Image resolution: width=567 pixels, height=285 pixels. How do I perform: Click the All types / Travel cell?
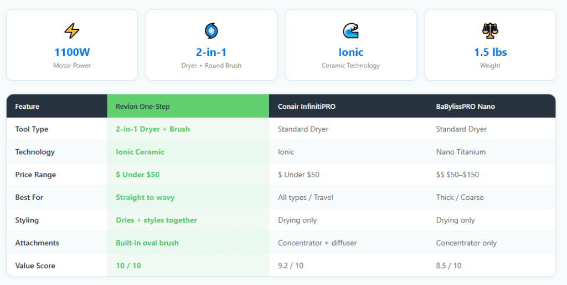pyautogui.click(x=348, y=197)
